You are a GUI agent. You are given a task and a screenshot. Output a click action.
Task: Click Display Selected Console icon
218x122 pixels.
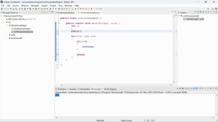(x=203, y=88)
